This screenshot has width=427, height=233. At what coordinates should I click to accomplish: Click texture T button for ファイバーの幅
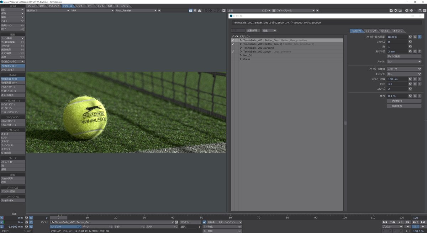[x=420, y=79]
